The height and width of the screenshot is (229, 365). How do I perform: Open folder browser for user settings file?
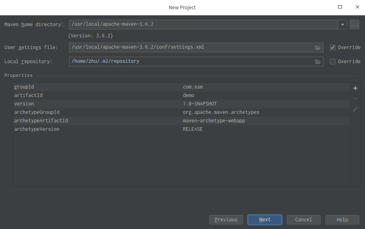[x=318, y=47]
